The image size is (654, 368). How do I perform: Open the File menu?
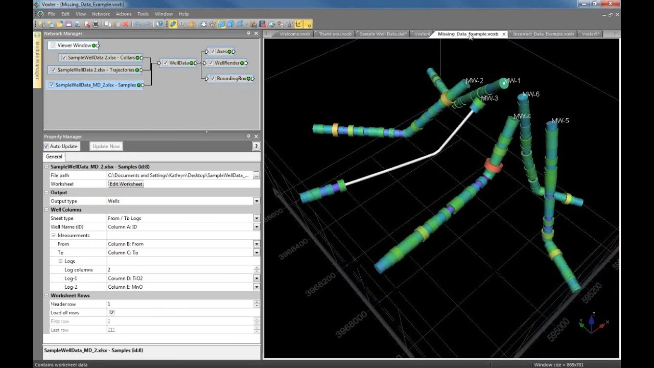52,14
